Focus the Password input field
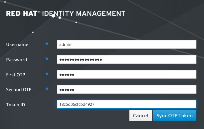This screenshot has width=204, height=129. [126, 59]
